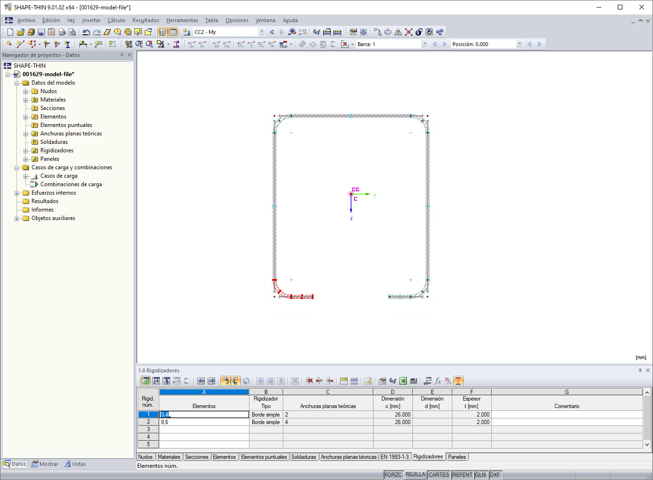Expand the Rigidizadores tree node

[x=26, y=151]
